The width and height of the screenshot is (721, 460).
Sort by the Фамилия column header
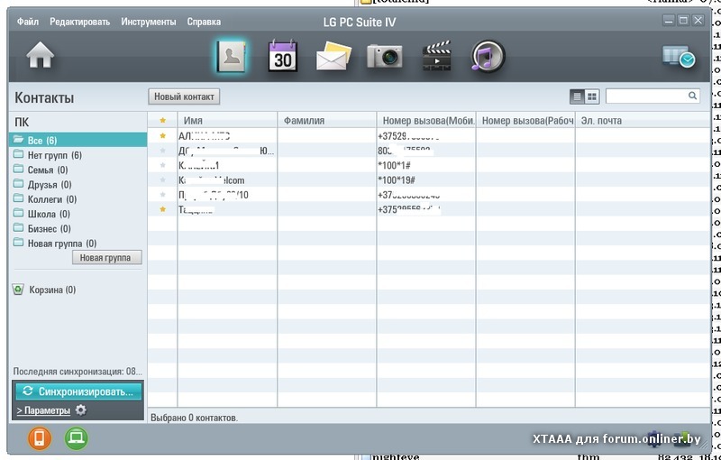[327, 121]
